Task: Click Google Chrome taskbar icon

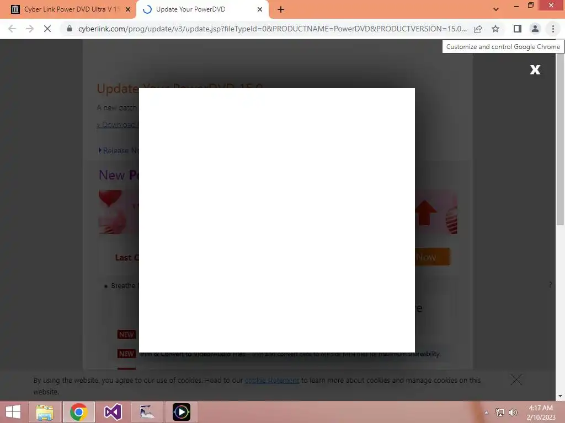Action: (x=78, y=412)
